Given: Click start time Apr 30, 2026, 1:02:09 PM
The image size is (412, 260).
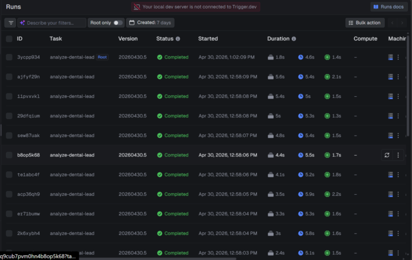Looking at the screenshot, I should (x=227, y=57).
